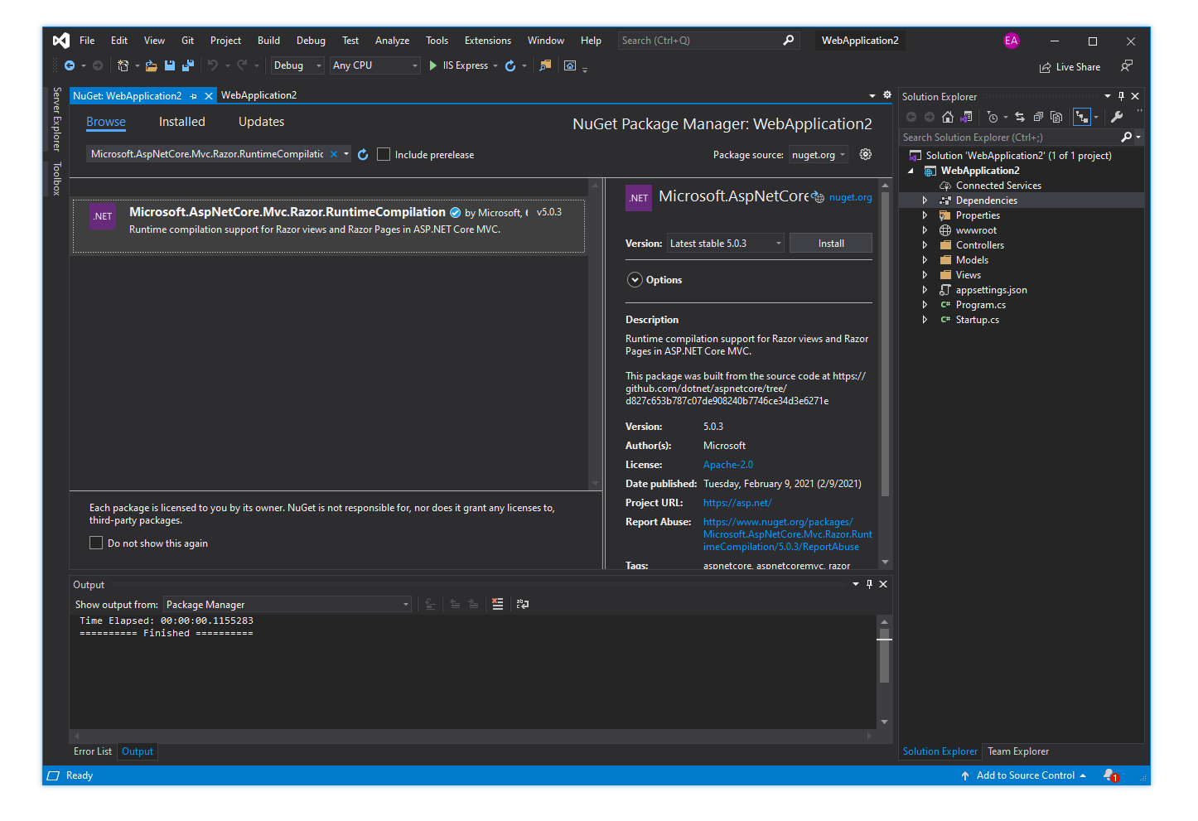This screenshot has width=1198, height=821.
Task: Click the Live Share icon
Action: [1045, 67]
